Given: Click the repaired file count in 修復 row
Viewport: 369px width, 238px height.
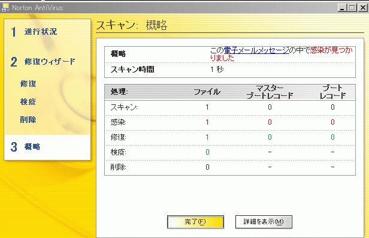Looking at the screenshot, I should 207,137.
